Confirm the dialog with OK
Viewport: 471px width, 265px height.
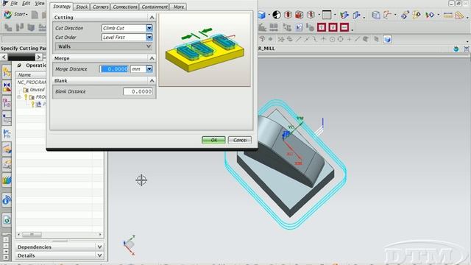pos(213,140)
